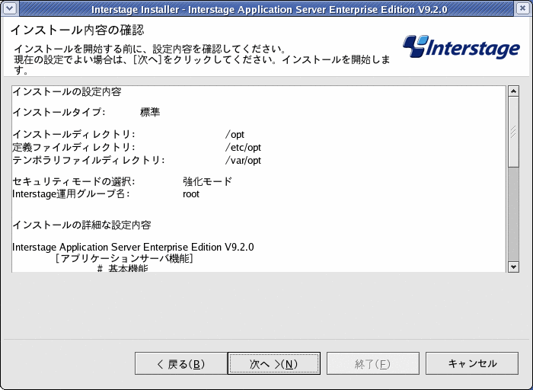Click the Interstage Application Server Enterprise Edition V9.2.0 line
Image resolution: width=533 pixels, height=390 pixels.
[133, 248]
